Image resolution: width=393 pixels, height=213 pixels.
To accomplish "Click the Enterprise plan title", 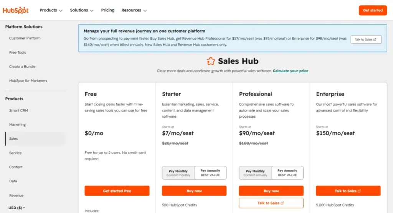I will point(330,94).
